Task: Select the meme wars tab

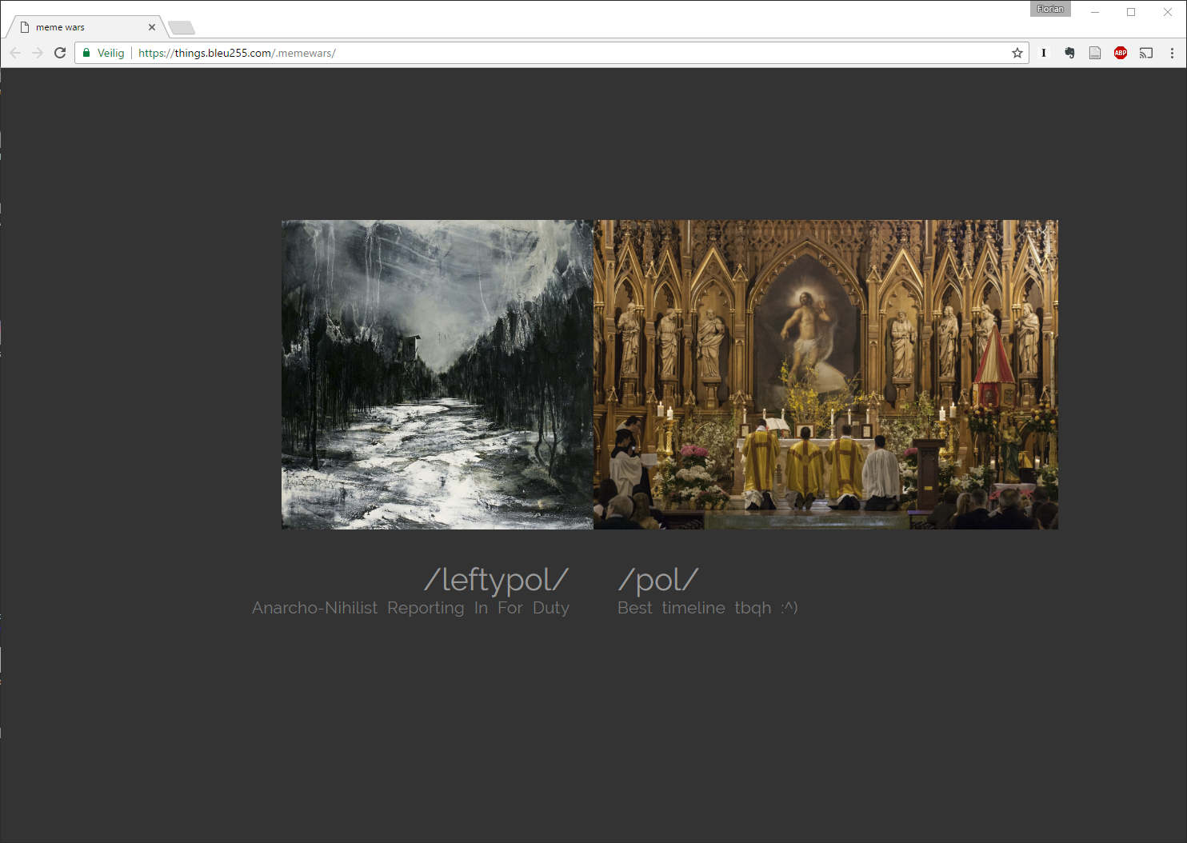Action: 80,27
